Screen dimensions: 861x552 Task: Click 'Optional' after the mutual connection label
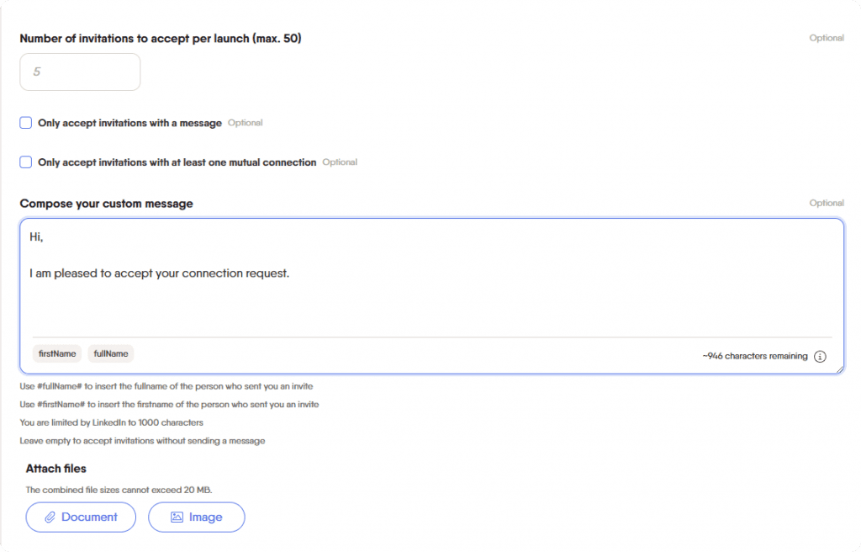(x=340, y=162)
